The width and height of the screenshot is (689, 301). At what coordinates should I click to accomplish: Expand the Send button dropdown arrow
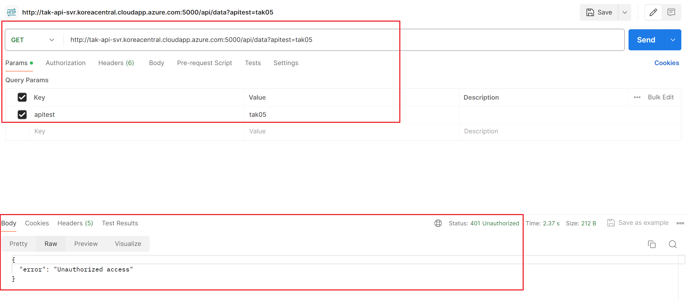[x=673, y=40]
